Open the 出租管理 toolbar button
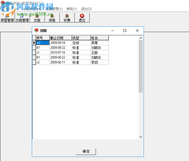This screenshot has height=161, width=189. point(22,18)
